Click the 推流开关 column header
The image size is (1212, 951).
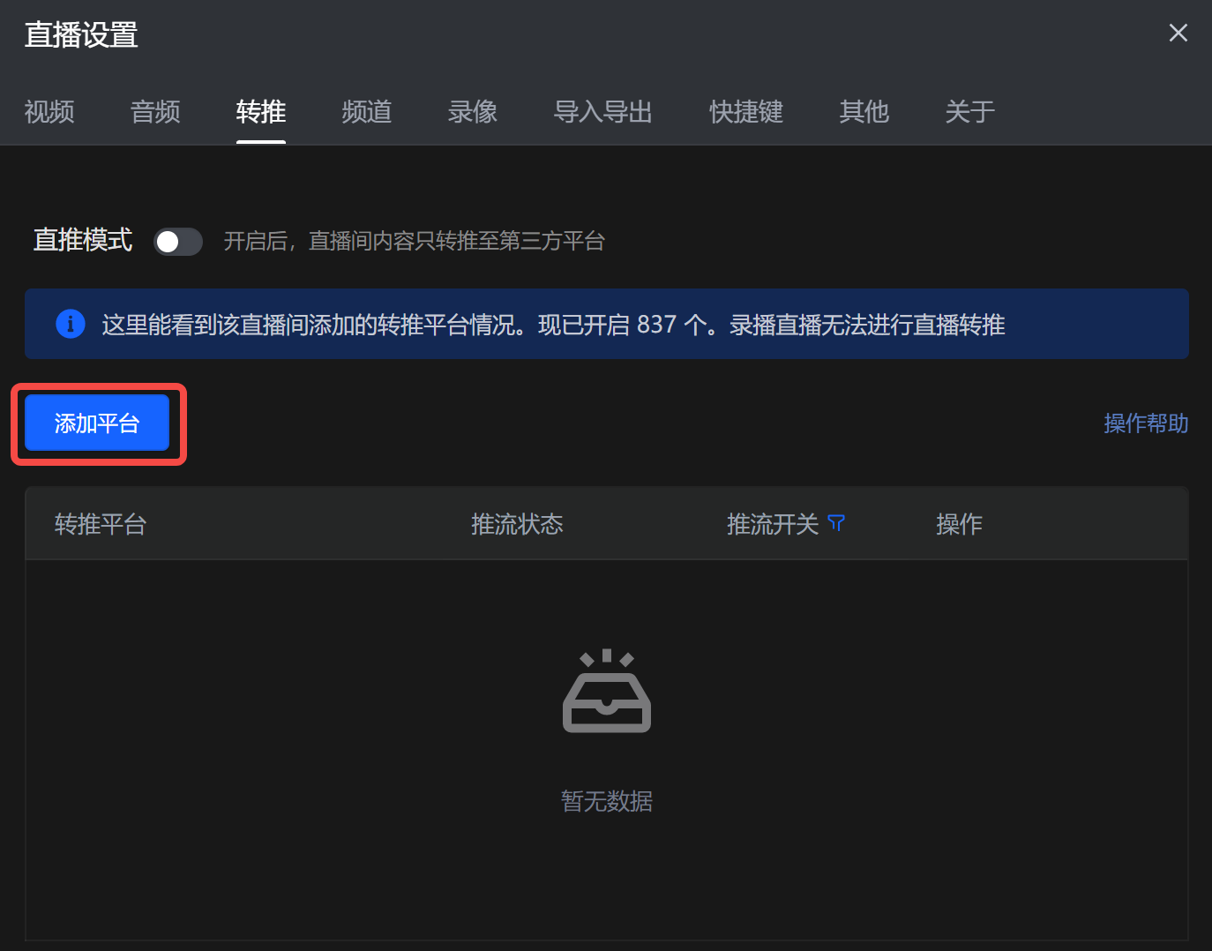point(773,524)
